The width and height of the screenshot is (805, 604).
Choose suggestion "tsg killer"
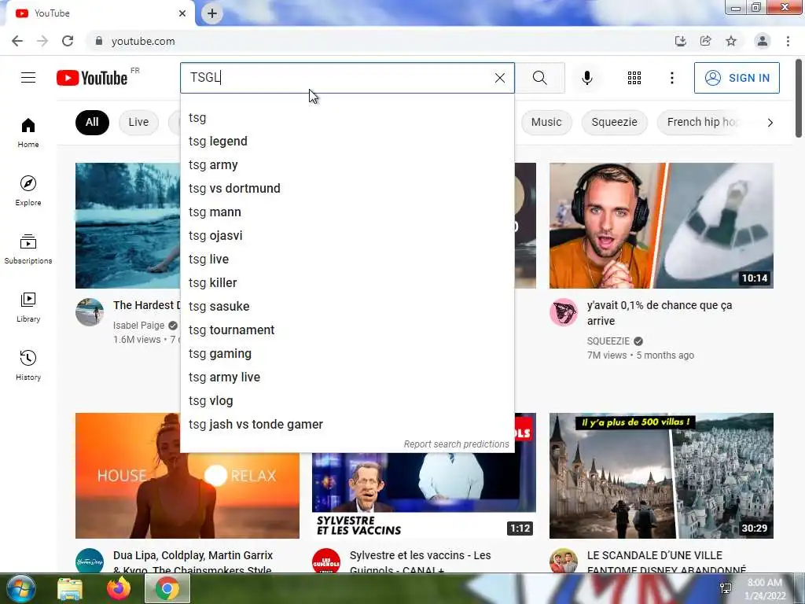pyautogui.click(x=347, y=283)
